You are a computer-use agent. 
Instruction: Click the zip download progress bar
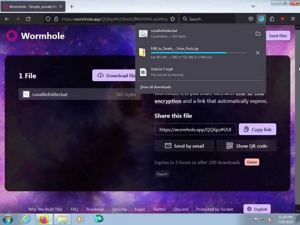click(199, 53)
